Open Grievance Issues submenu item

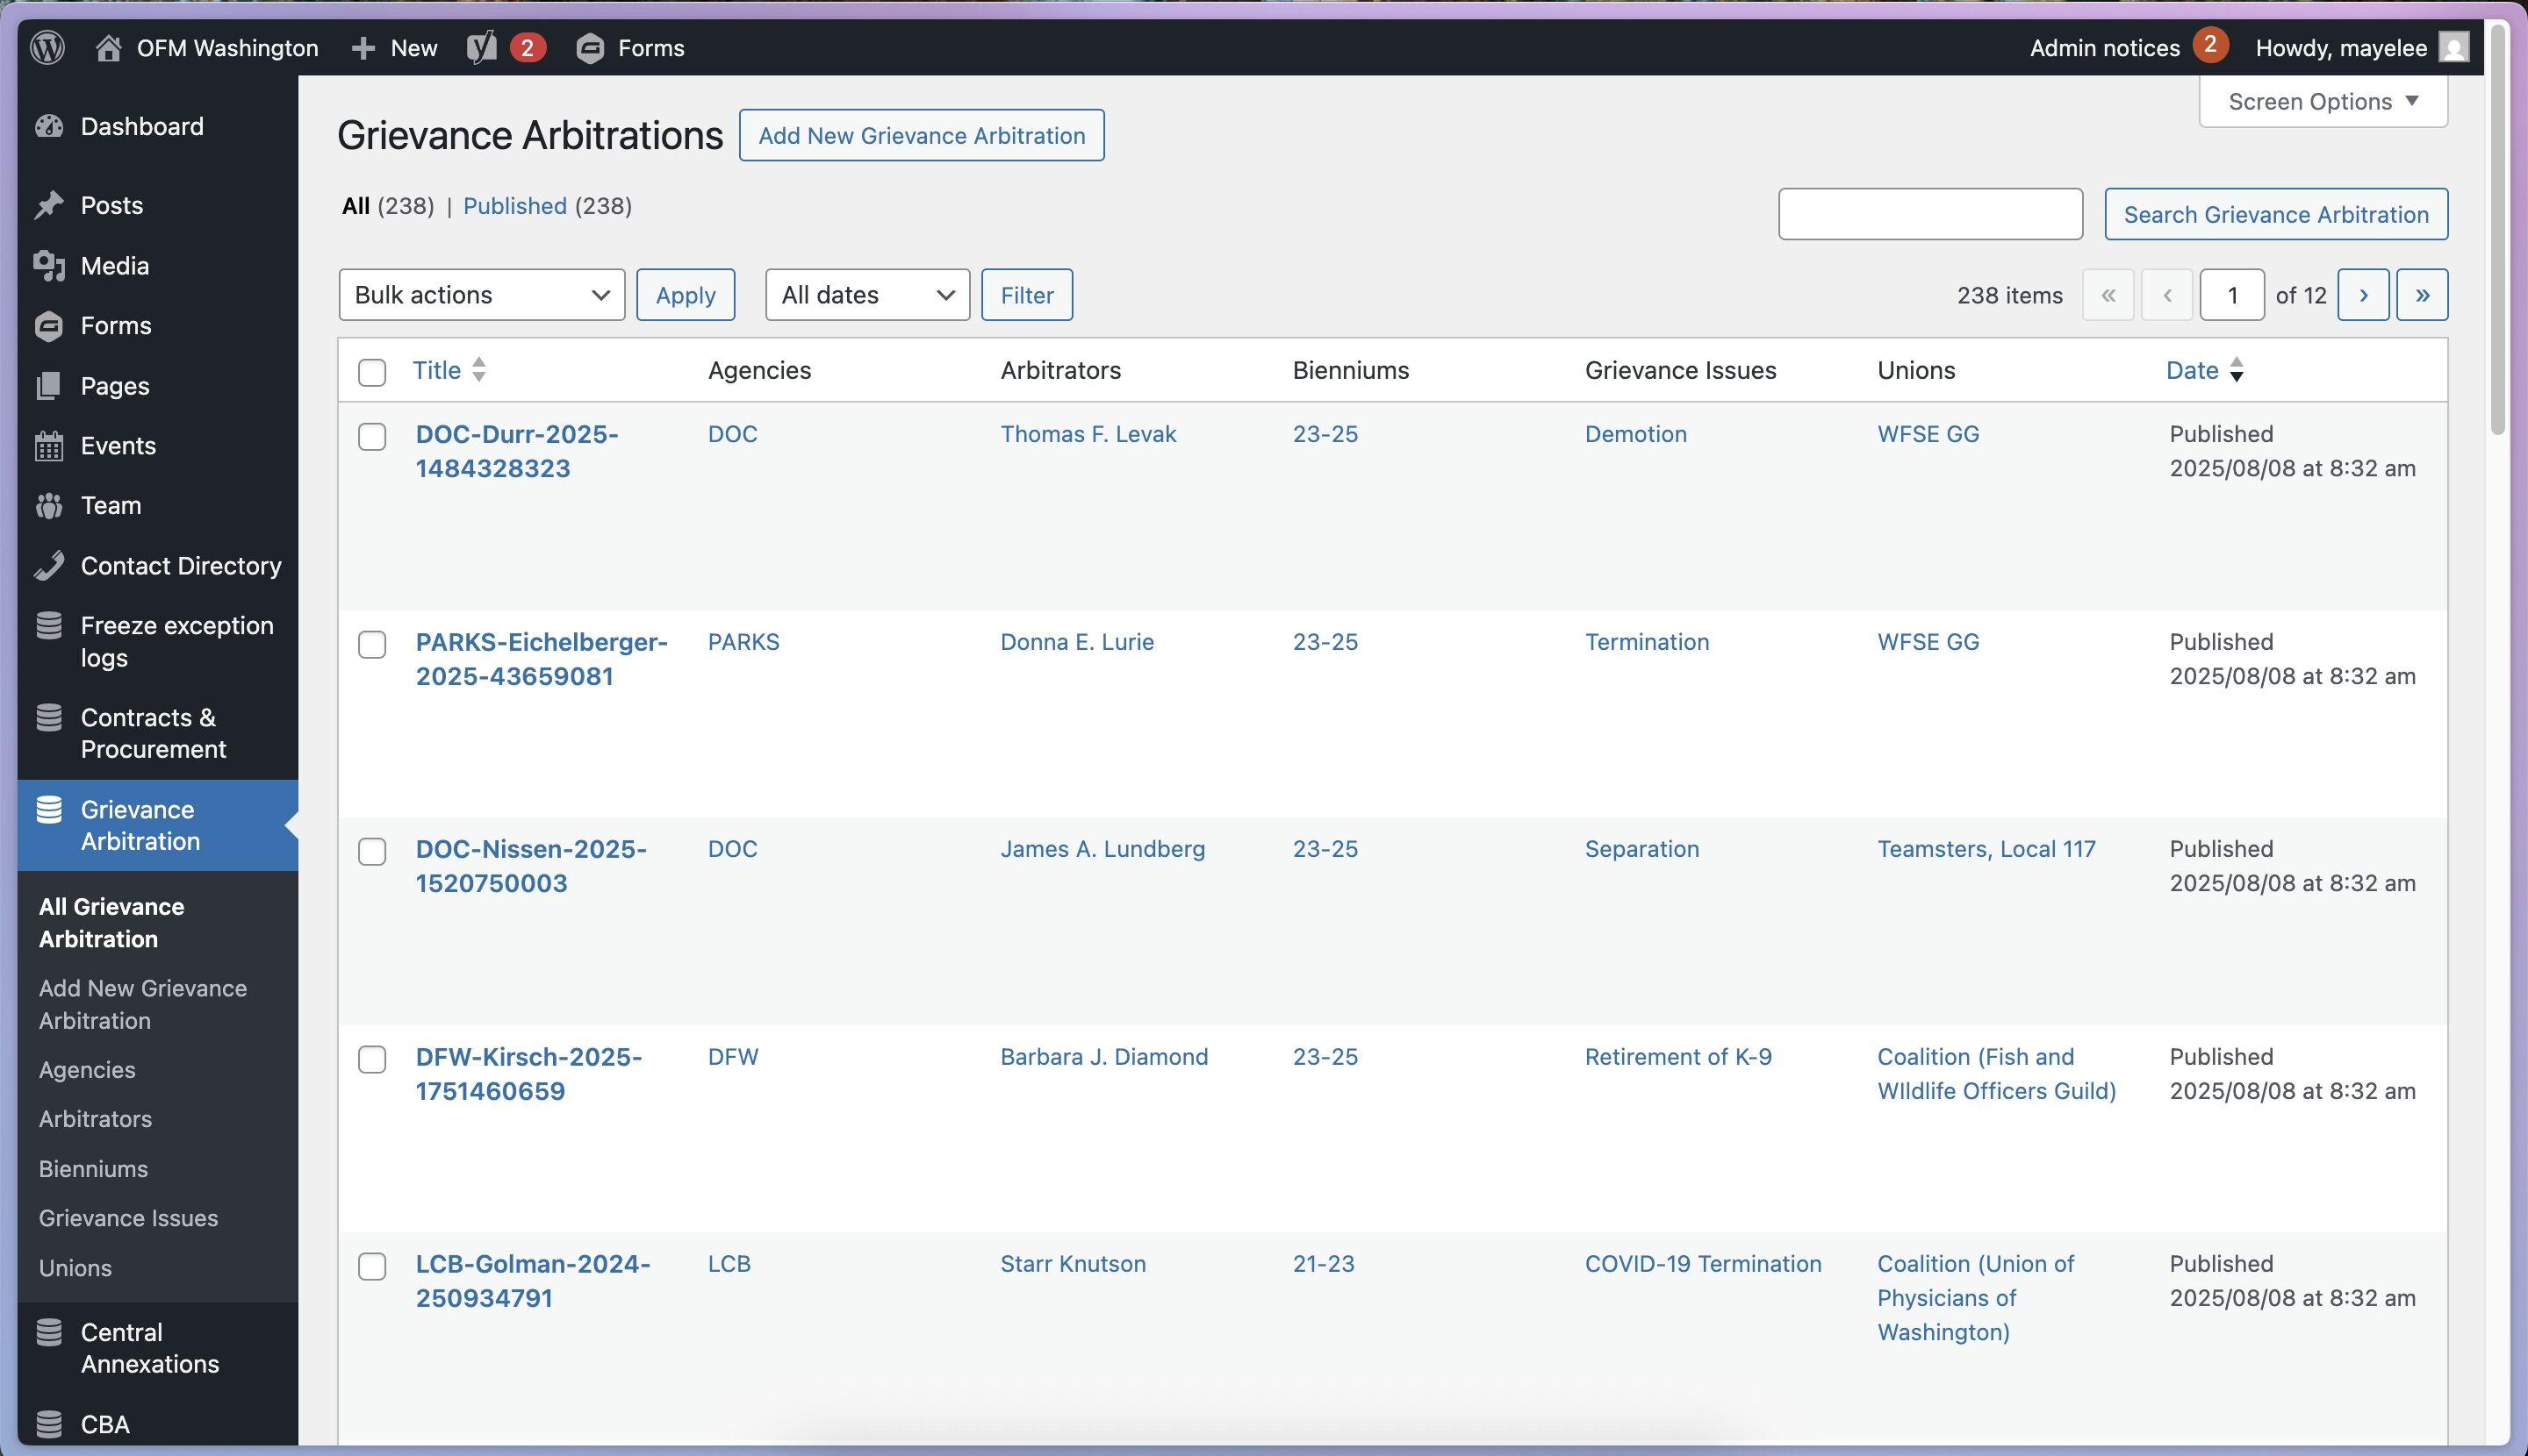click(x=128, y=1218)
